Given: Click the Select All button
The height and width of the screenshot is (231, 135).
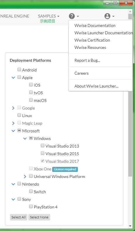Looking at the screenshot, I should 19,217.
